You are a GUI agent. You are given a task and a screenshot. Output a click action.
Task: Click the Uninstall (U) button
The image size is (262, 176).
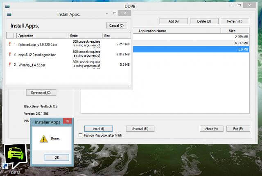click(140, 129)
